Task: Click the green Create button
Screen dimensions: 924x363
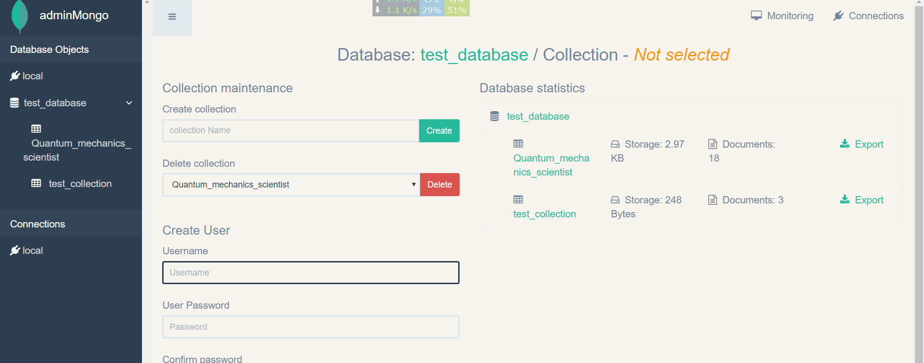Action: [x=439, y=131]
